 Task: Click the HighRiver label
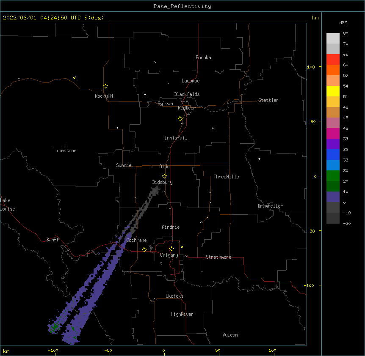(182, 314)
